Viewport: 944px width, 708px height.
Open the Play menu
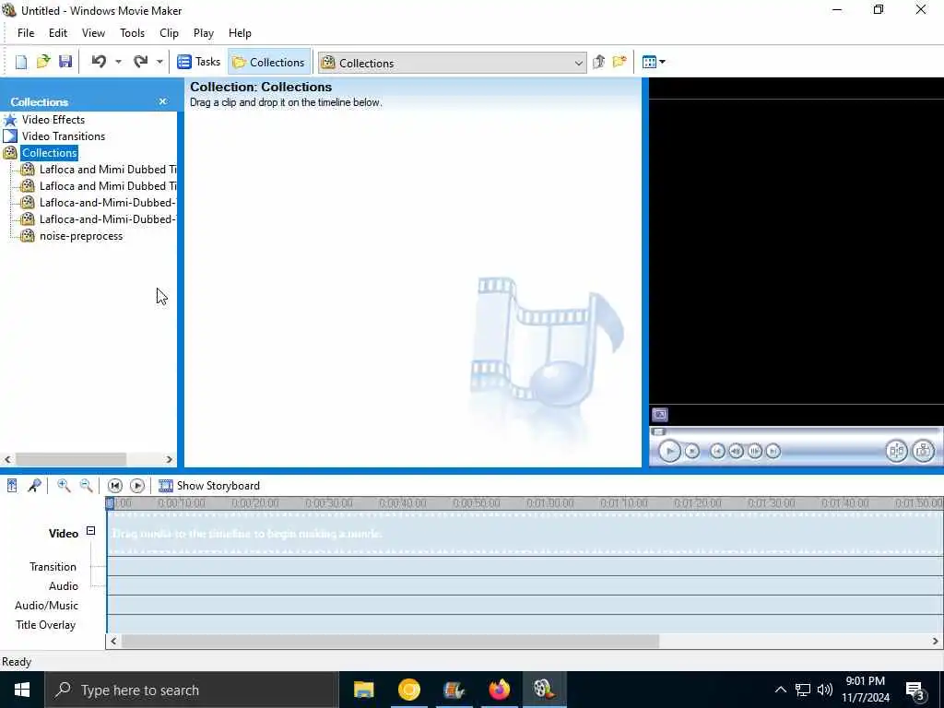click(x=204, y=33)
